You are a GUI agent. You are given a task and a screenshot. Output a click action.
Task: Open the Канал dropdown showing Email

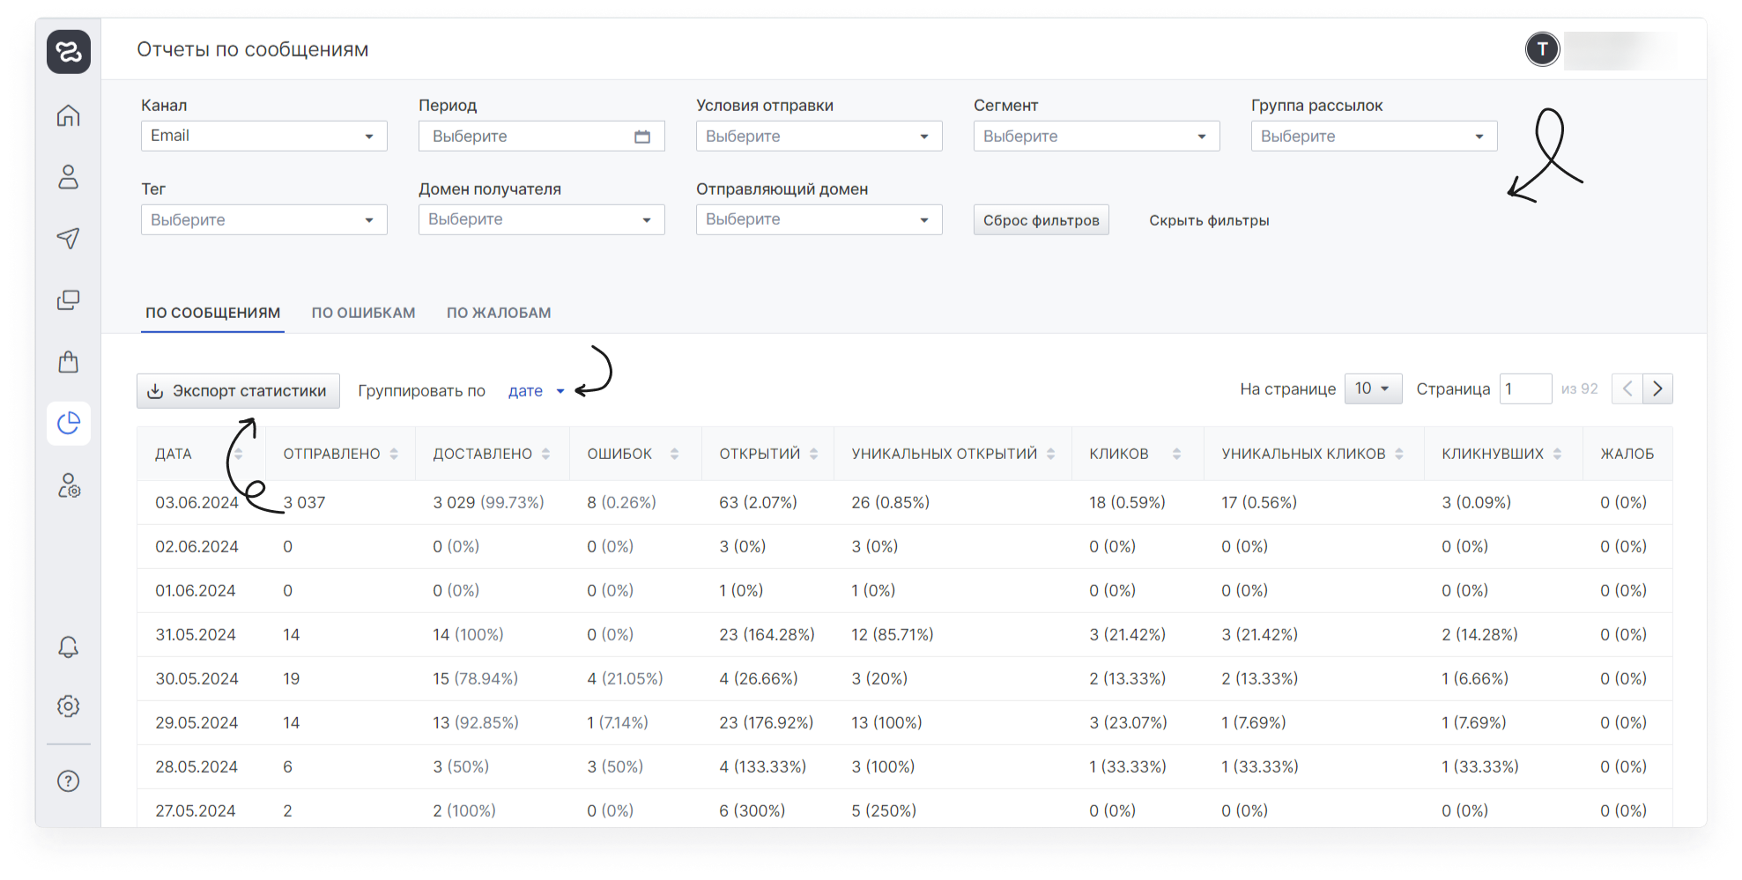point(264,136)
